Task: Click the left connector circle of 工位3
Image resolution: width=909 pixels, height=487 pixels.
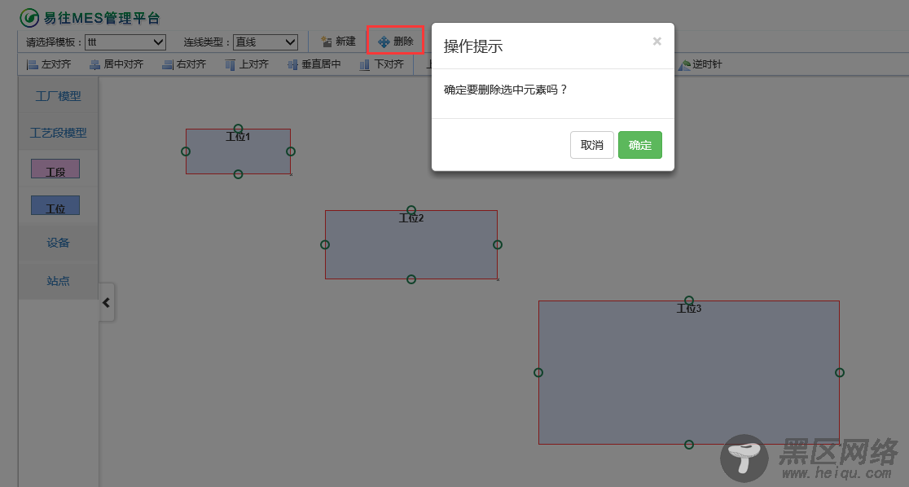Action: click(538, 372)
